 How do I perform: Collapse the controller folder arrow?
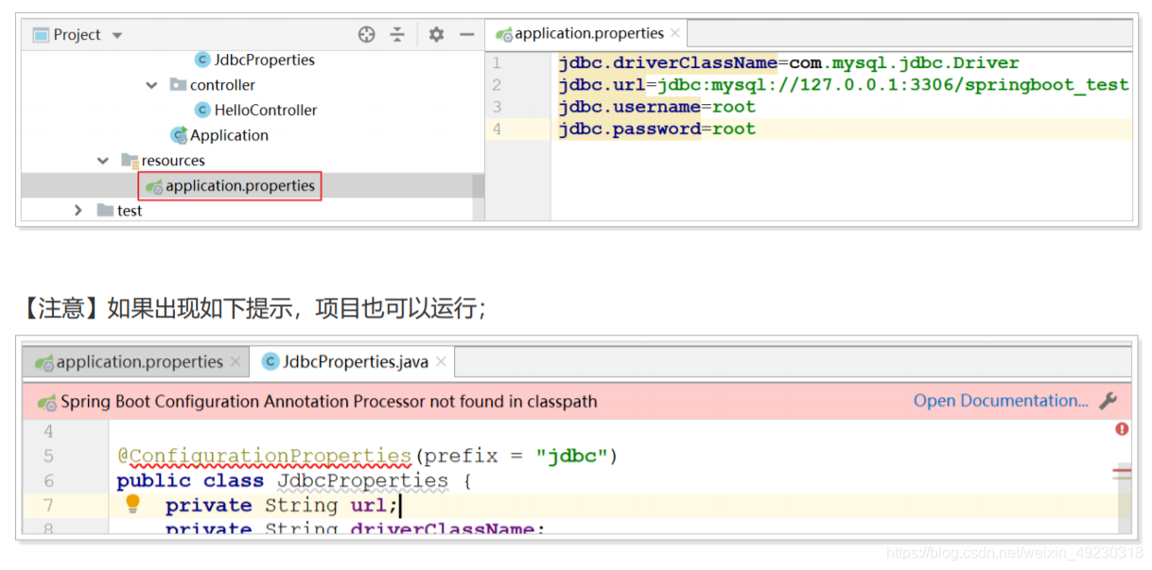pyautogui.click(x=151, y=85)
